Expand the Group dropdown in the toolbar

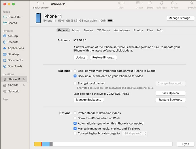(x=139, y=3)
